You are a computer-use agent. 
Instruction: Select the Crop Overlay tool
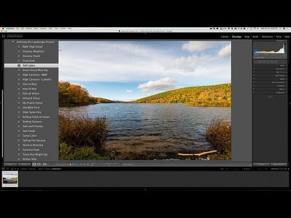pos(256,62)
